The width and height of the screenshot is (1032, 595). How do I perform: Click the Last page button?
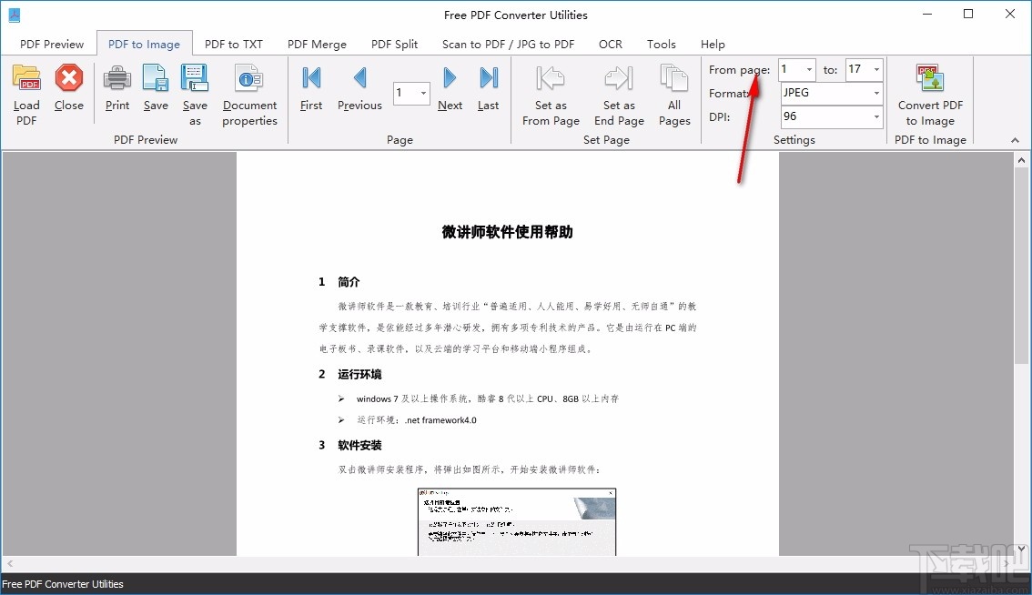[x=488, y=91]
